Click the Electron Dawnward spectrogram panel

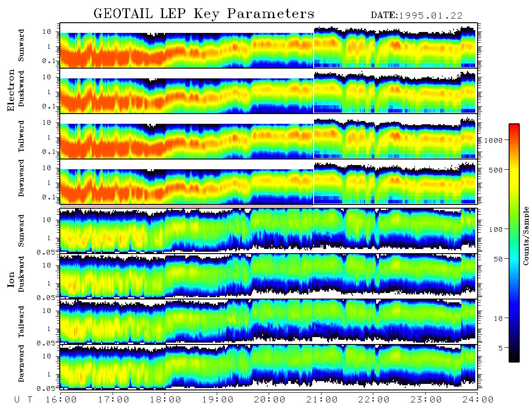tap(269, 182)
